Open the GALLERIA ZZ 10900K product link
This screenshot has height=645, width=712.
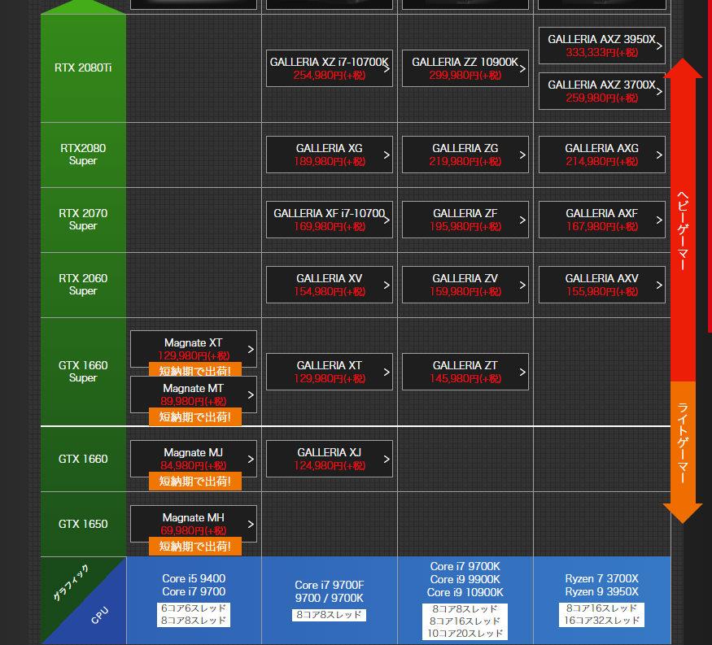click(x=465, y=68)
